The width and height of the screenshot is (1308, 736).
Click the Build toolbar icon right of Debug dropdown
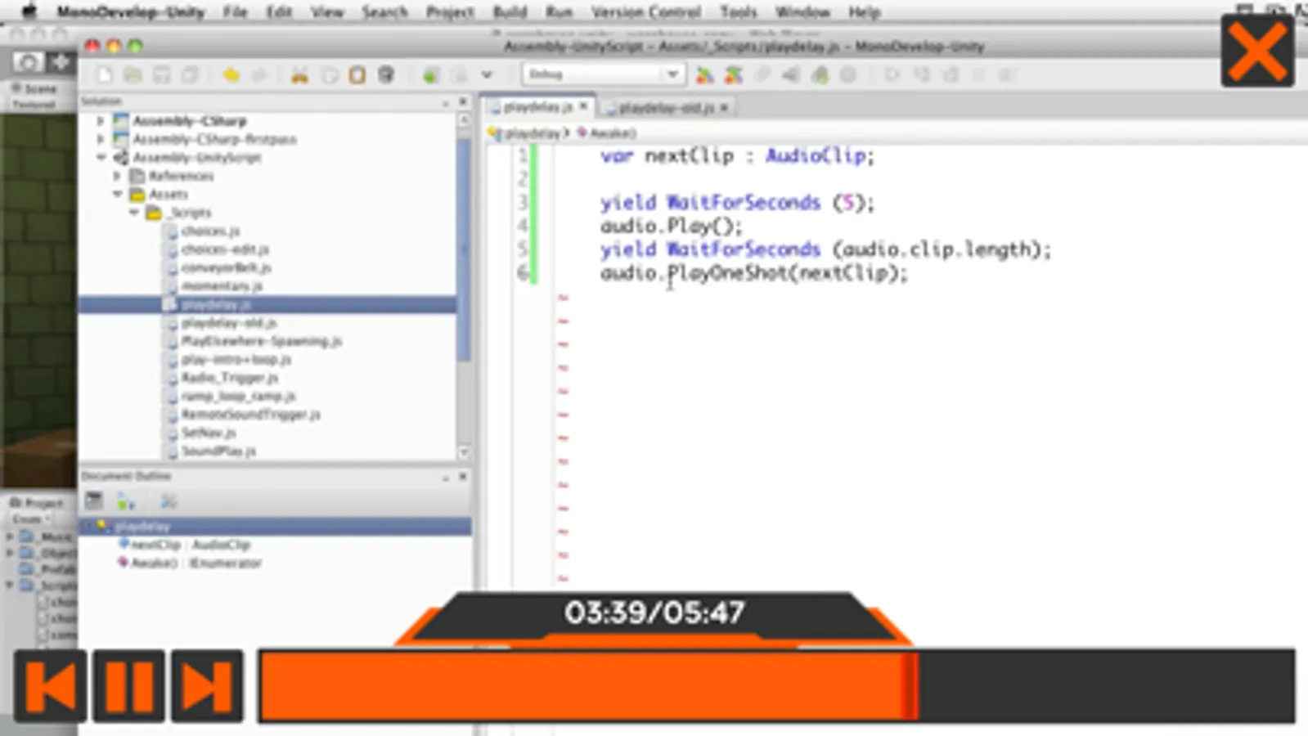click(x=703, y=75)
